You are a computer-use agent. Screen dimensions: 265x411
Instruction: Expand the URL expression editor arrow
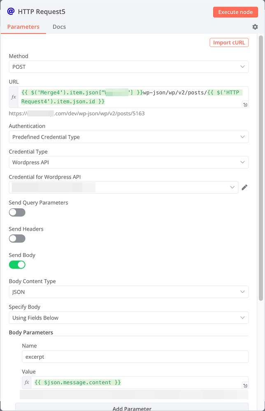(245, 105)
